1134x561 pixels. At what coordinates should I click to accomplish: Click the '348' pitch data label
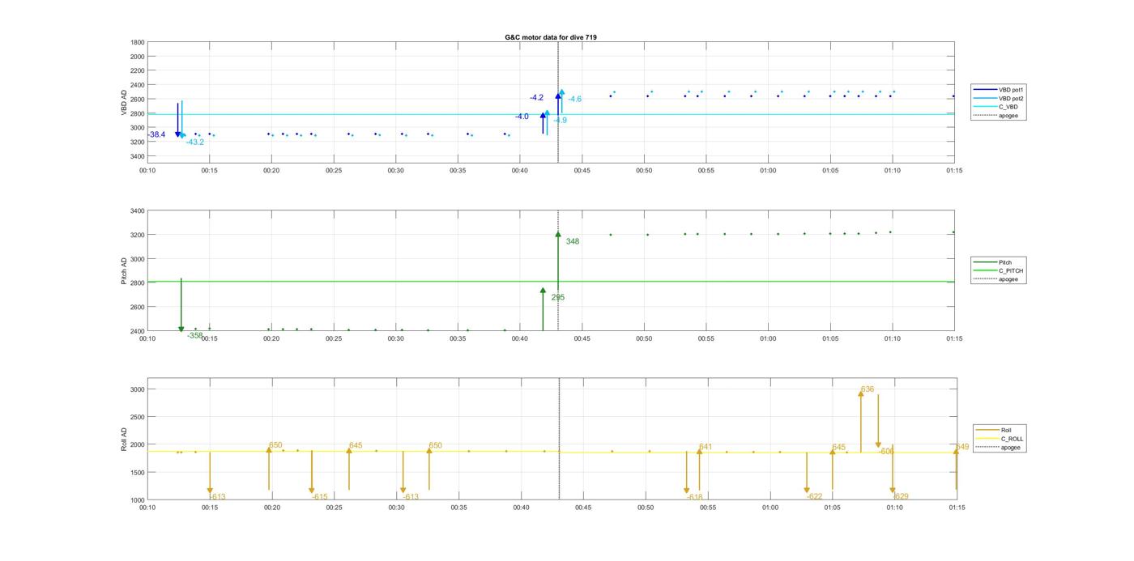(x=573, y=241)
